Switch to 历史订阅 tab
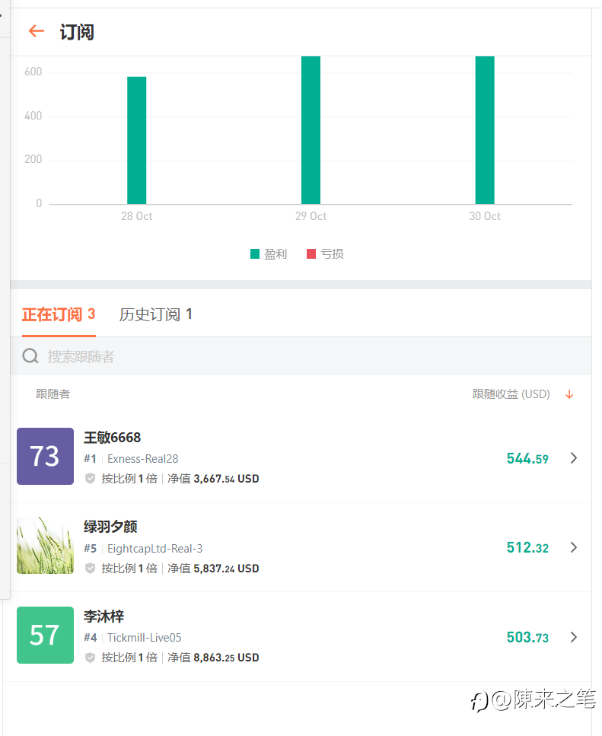 pos(156,314)
